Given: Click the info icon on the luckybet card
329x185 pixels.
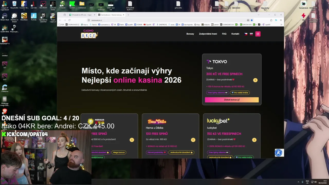Looking at the screenshot, I should pos(254,140).
